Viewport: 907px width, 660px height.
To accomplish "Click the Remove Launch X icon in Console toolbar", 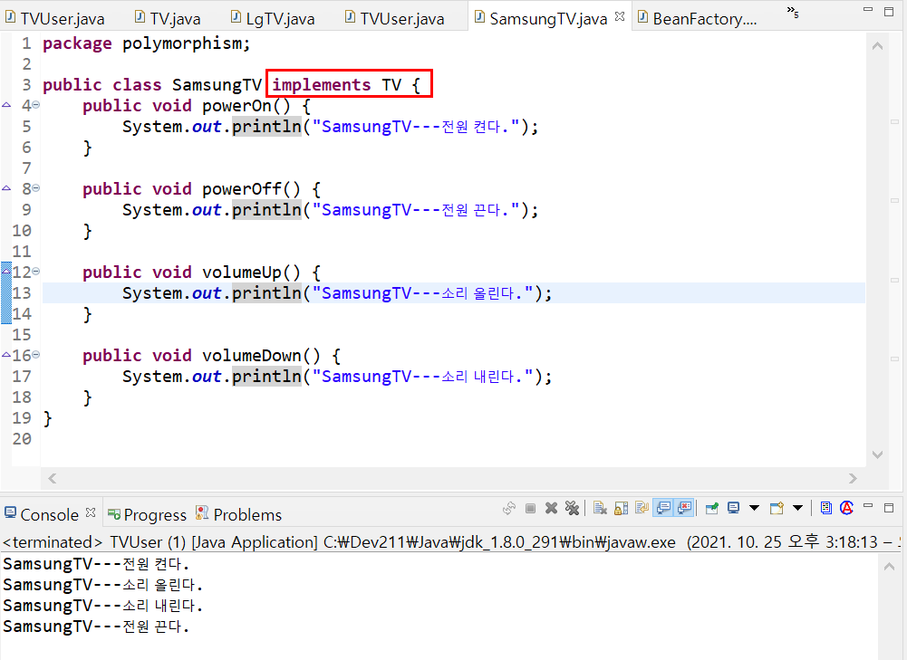I will point(551,508).
